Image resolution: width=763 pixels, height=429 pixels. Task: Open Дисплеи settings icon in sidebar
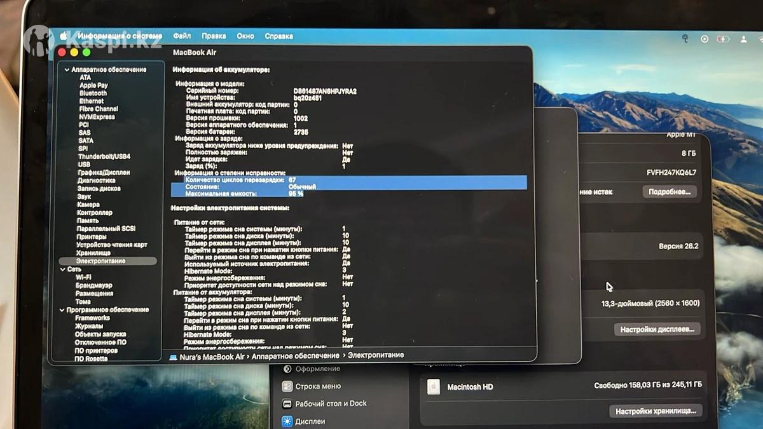pos(287,421)
